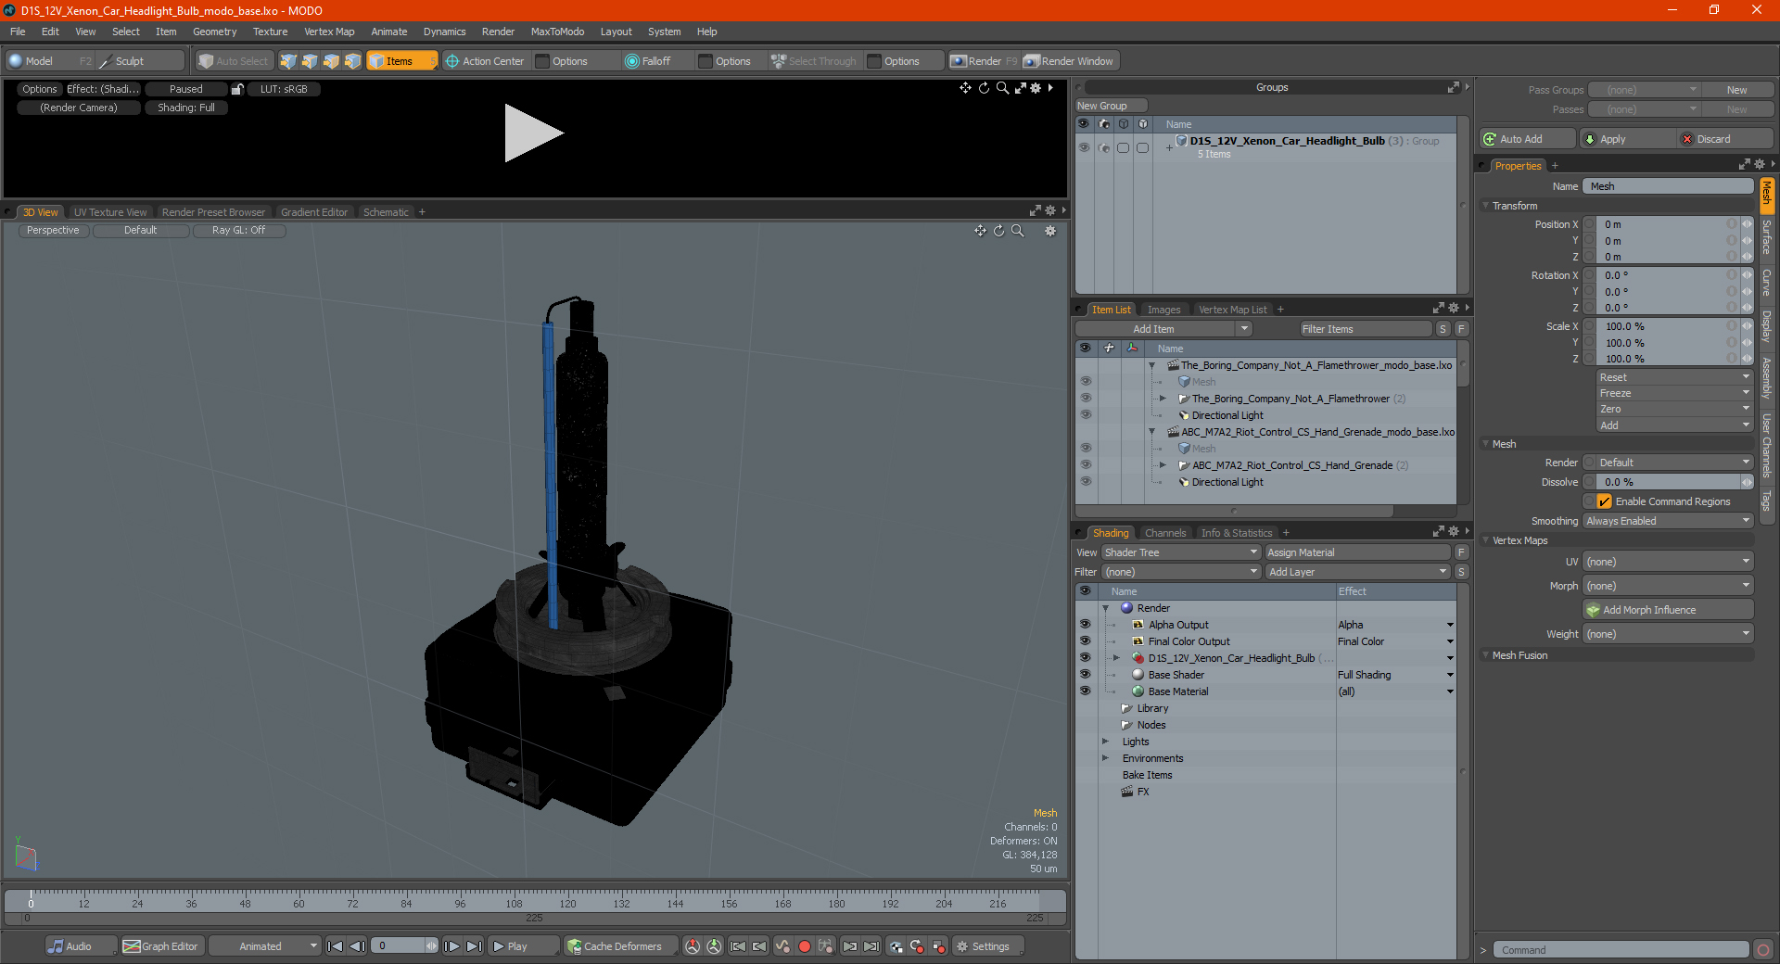
Task: Click New Group button
Action: pyautogui.click(x=1111, y=106)
